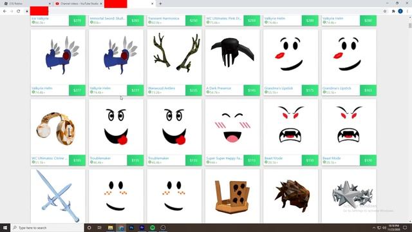Show hidden system tray icons chevron
This screenshot has height=232, width=412.
pyautogui.click(x=374, y=227)
